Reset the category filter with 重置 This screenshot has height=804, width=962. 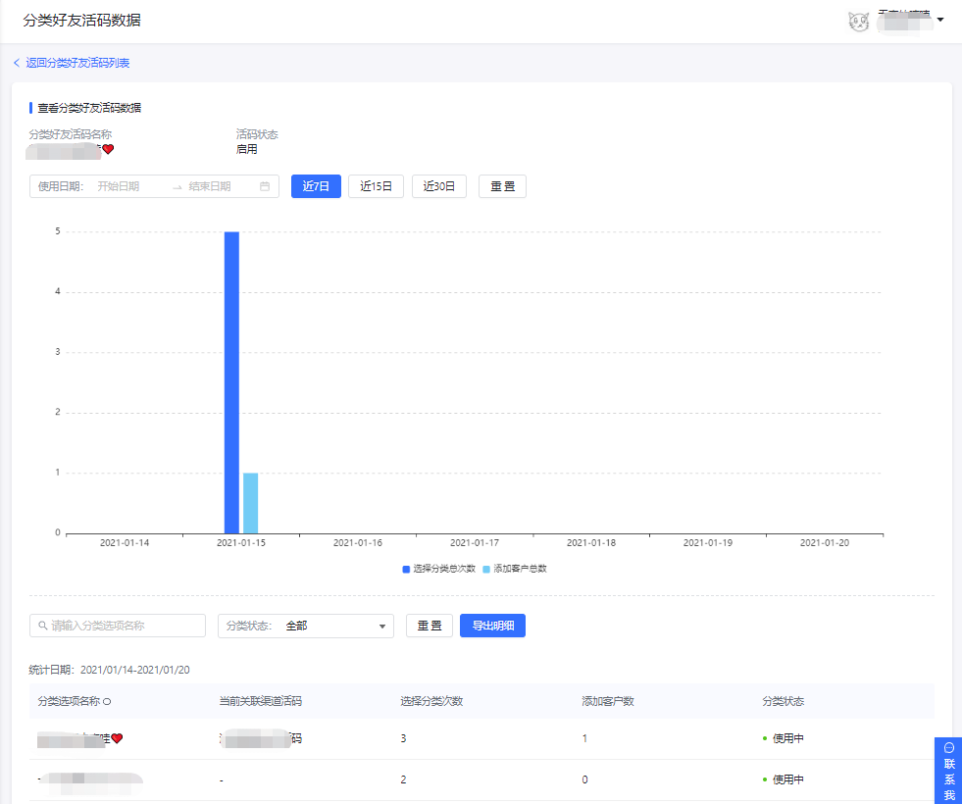tap(430, 626)
